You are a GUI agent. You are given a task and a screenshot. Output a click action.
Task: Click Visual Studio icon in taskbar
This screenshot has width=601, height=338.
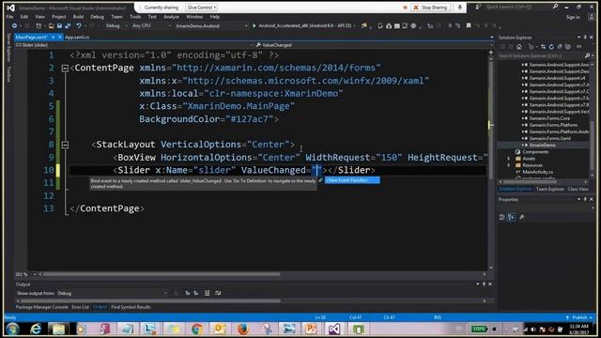(334, 329)
